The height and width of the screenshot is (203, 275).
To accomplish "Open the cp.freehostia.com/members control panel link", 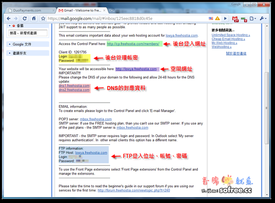I will click(133, 44).
